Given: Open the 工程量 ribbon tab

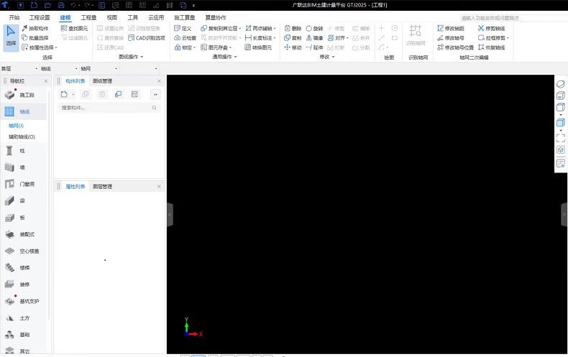Looking at the screenshot, I should [x=88, y=17].
